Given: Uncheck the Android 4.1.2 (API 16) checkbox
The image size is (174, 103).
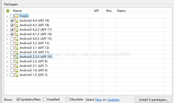Looking at the screenshot, I should (12, 34).
